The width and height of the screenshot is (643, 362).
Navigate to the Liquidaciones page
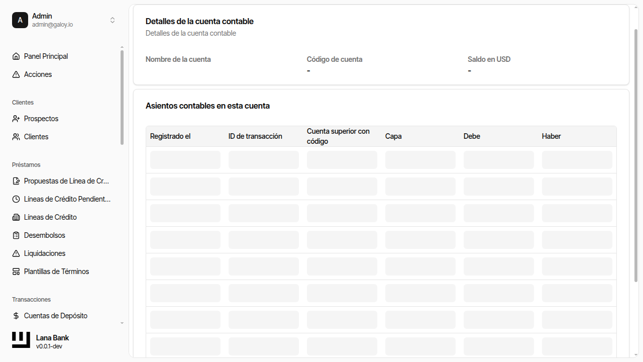click(x=45, y=253)
